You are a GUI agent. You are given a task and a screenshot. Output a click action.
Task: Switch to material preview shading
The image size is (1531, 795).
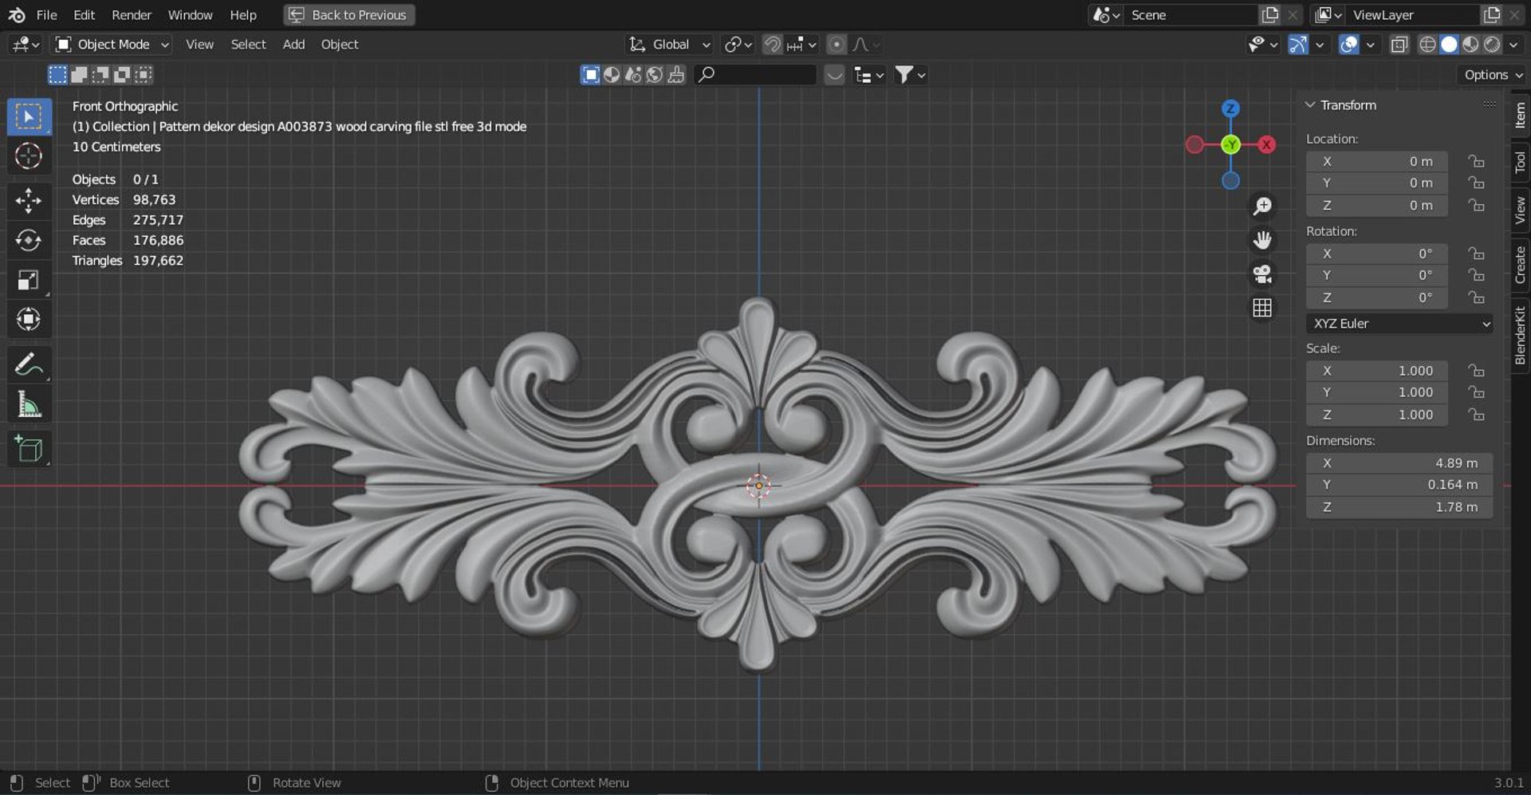tap(1470, 45)
